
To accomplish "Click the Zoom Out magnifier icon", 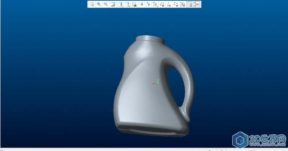I will tap(106, 4).
